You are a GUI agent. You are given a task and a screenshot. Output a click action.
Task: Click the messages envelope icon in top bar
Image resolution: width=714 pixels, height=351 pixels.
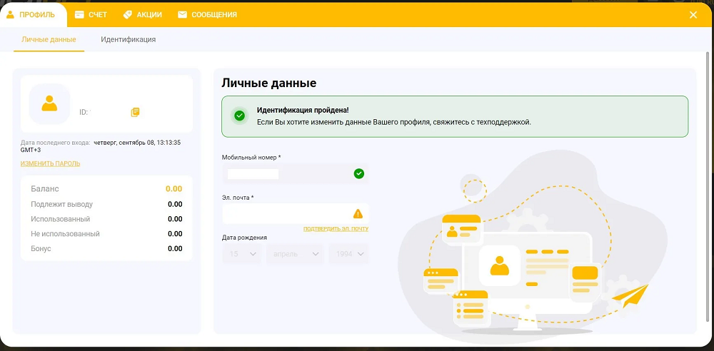(183, 14)
